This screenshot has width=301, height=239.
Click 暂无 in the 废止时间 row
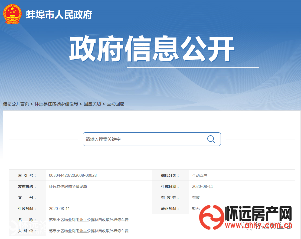[x=196, y=209]
